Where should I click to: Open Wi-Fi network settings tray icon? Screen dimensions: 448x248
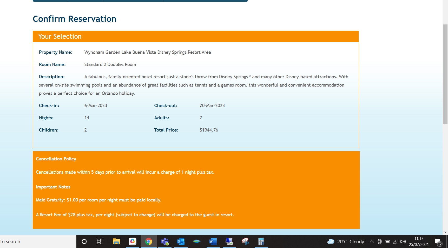395,242
